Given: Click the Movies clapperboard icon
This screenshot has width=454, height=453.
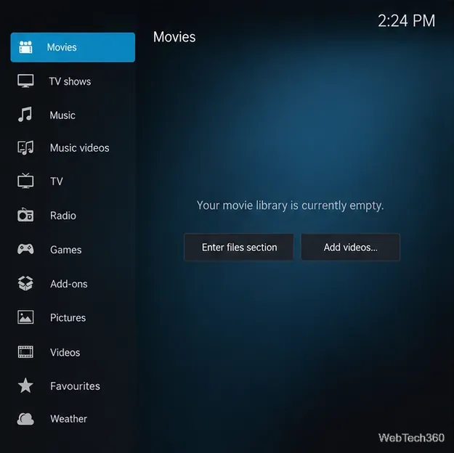Looking at the screenshot, I should [x=25, y=47].
